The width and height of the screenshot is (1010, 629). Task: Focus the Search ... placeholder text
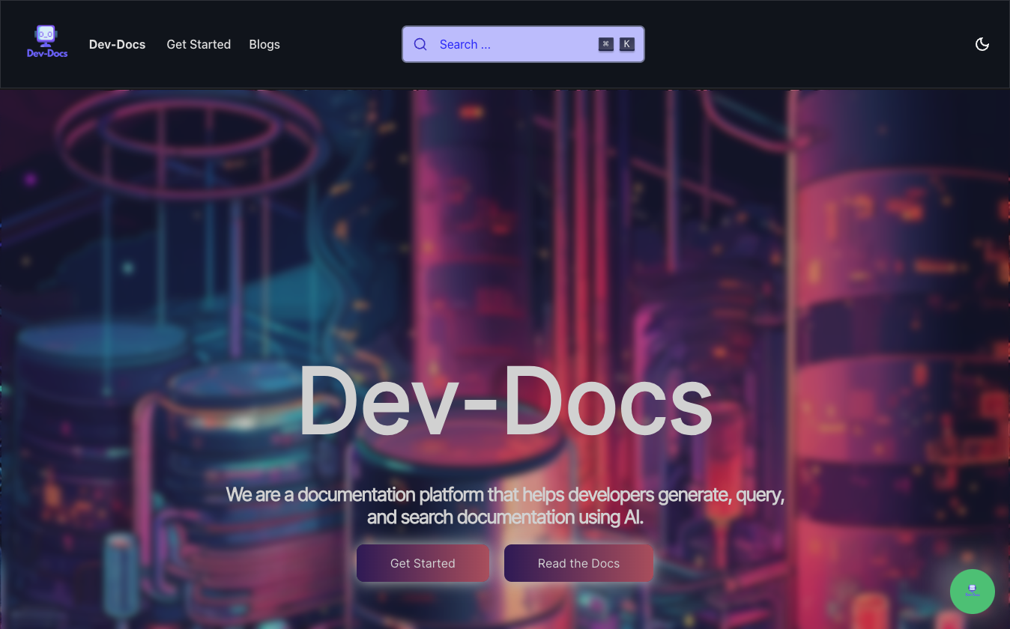[x=465, y=44]
